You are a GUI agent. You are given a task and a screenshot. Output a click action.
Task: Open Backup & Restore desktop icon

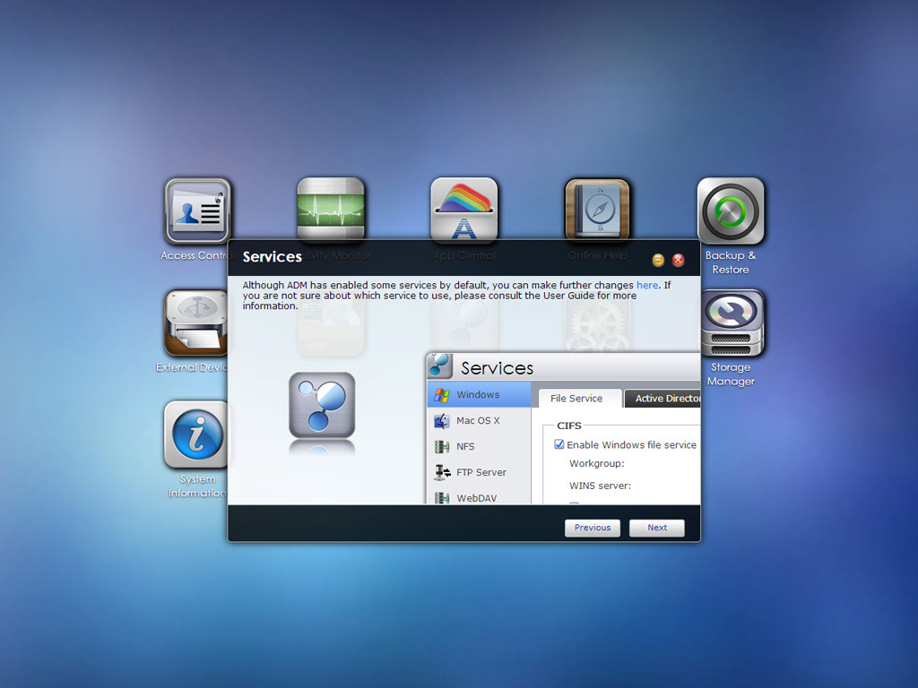[731, 211]
